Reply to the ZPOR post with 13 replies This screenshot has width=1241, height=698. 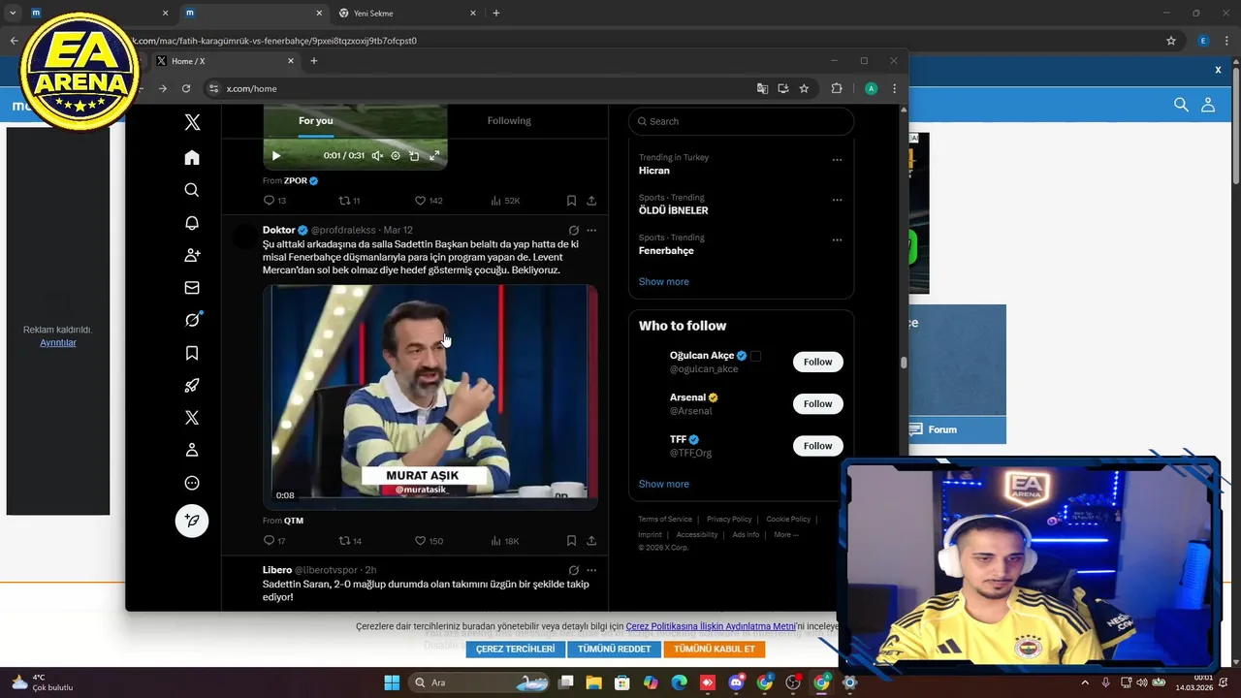[274, 201]
